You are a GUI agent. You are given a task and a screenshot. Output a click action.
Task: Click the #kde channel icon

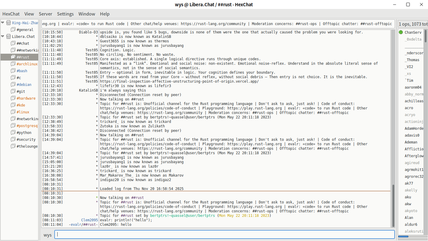tap(13, 105)
